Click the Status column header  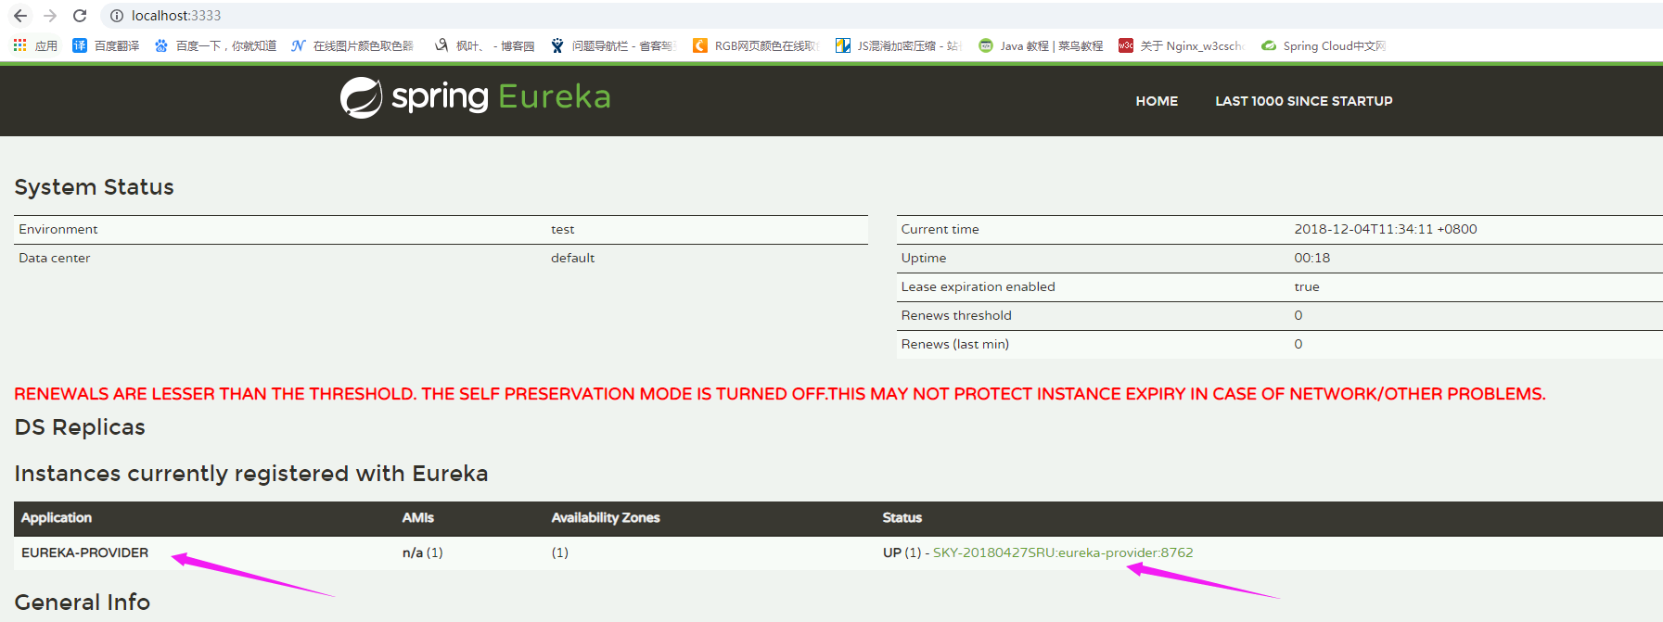(902, 517)
